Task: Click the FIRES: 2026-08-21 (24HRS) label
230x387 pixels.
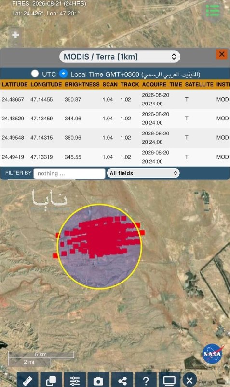Action: 49,4
